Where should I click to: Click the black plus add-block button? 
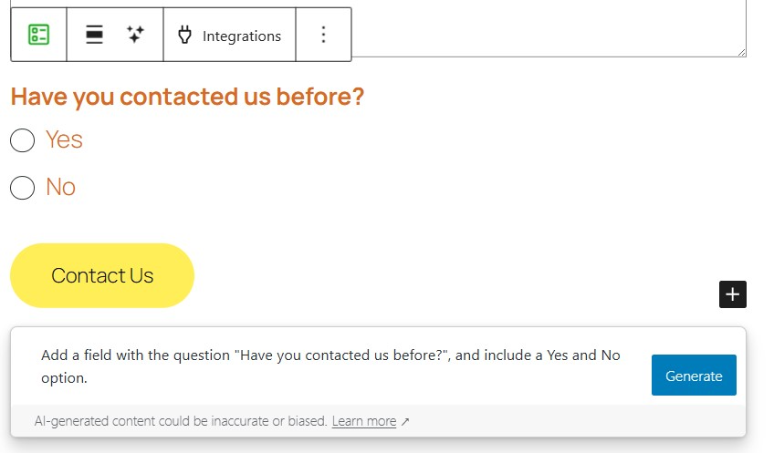point(732,294)
